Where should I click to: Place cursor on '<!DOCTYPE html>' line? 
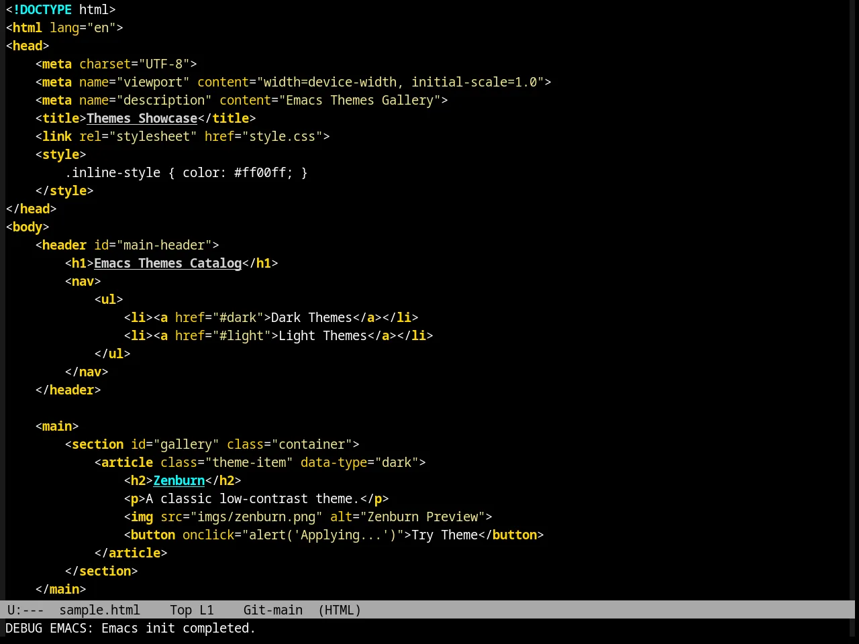tap(61, 9)
